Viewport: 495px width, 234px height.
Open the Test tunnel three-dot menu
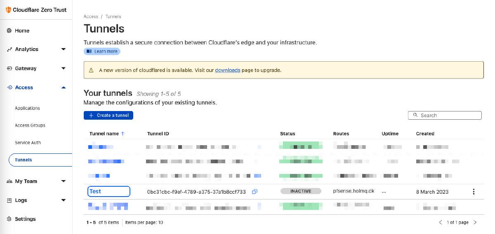pos(474,192)
